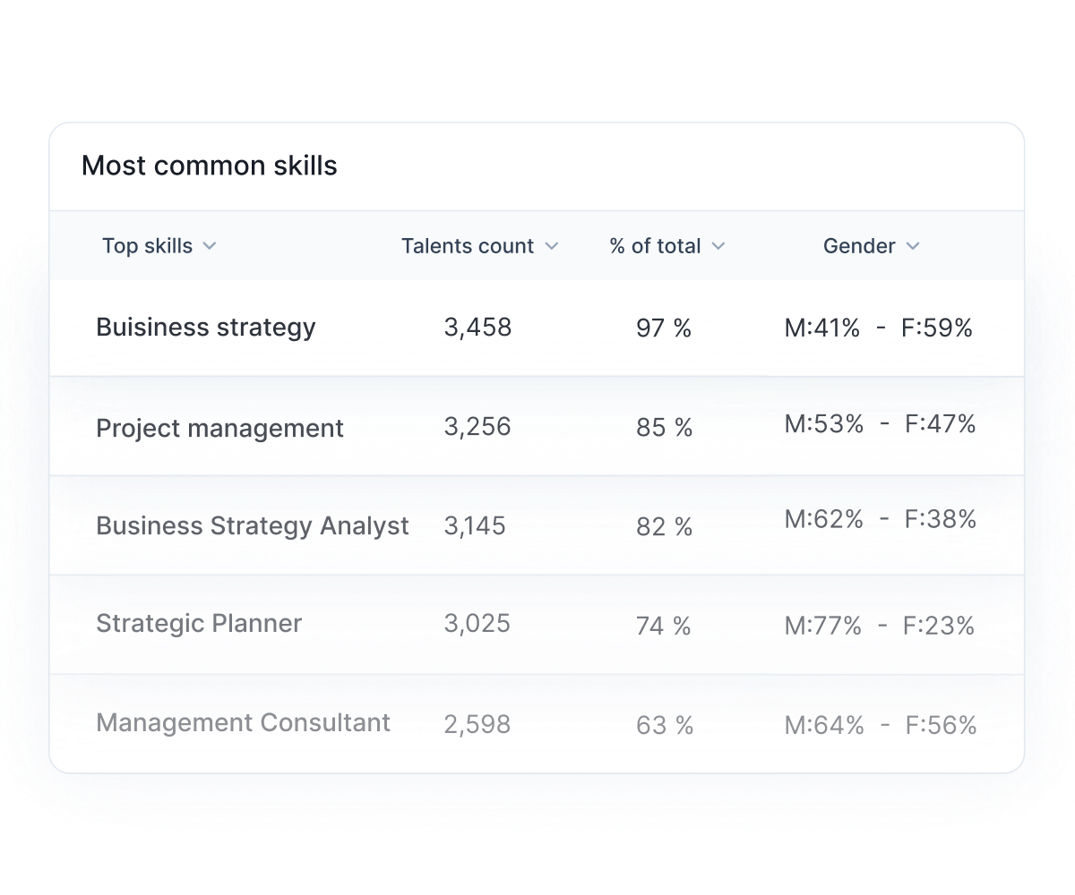Select the Gender column header text
Screen dimensions: 1075x895
click(x=858, y=246)
